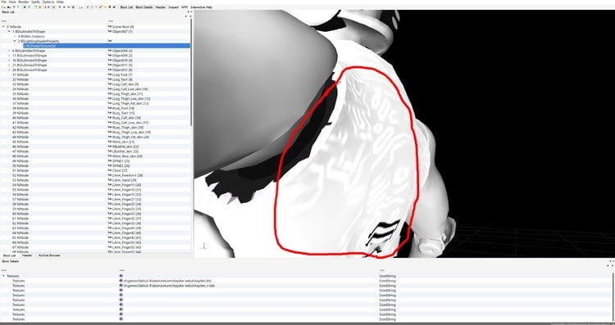Switch to the Block List tab below the tree
The width and height of the screenshot is (615, 325).
9,255
